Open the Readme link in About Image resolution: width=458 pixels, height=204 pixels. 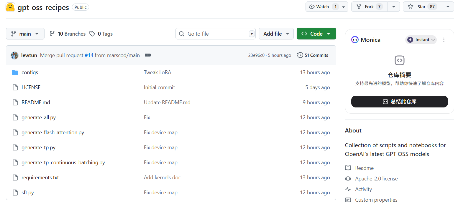point(359,168)
